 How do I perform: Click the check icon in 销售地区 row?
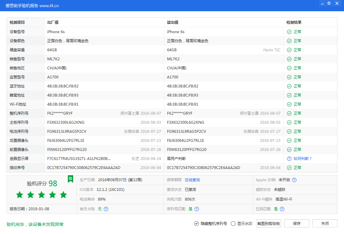289,68
